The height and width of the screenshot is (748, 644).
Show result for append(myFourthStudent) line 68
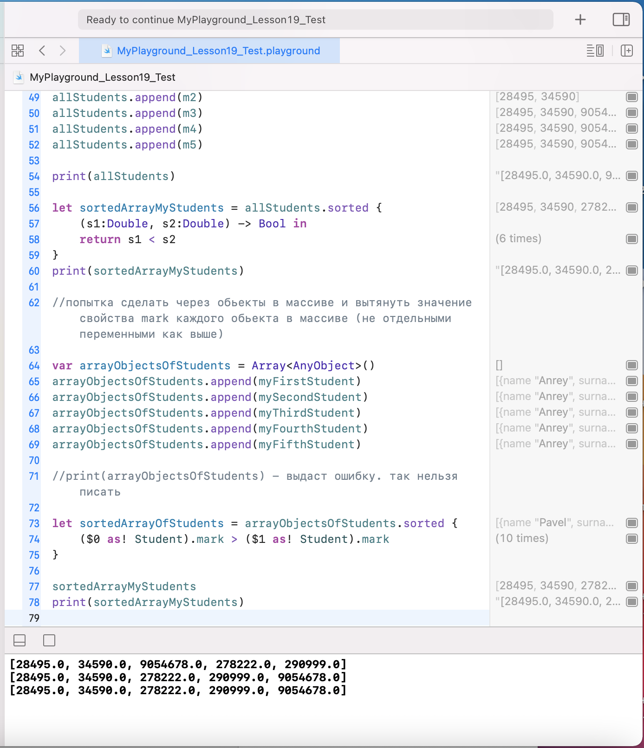click(632, 428)
